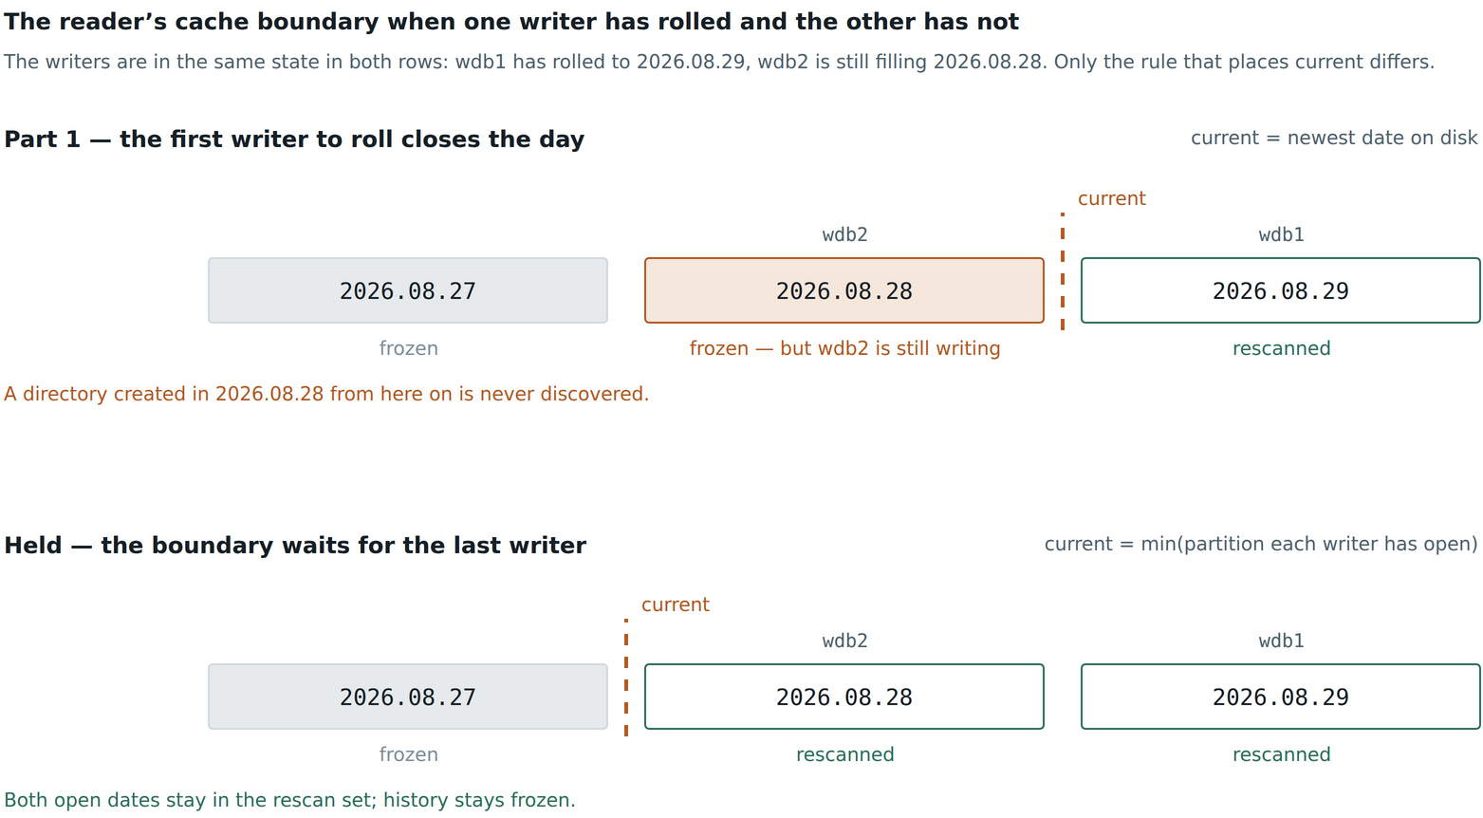Click the main title about reader's cache boundary

[x=511, y=22]
